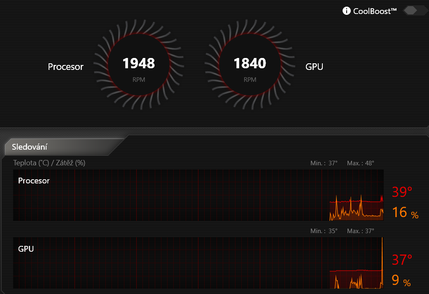Click the GPU temperature reading 37°
This screenshot has width=429, height=294.
[402, 259]
